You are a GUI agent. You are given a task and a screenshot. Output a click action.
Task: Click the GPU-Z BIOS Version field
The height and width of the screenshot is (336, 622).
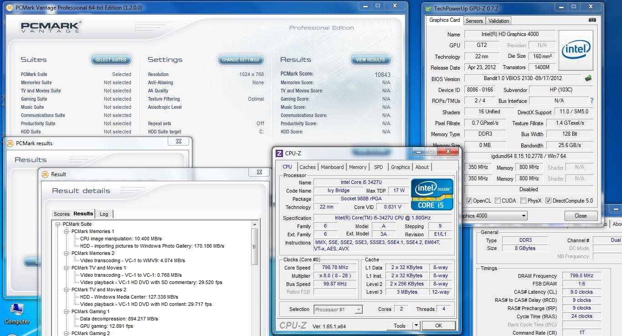pos(523,78)
